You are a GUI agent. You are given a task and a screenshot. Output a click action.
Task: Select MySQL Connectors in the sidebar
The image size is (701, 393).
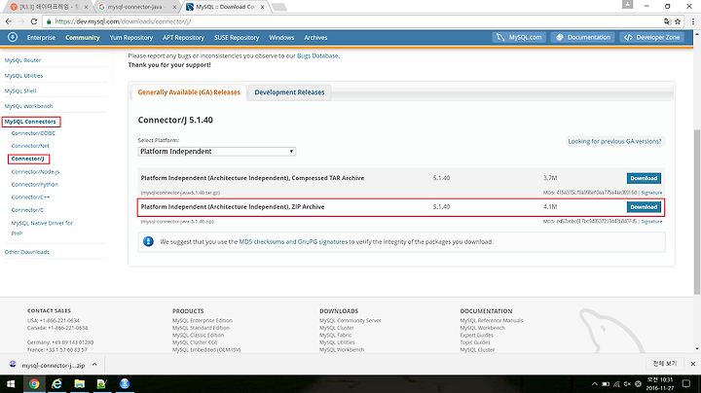pos(30,122)
